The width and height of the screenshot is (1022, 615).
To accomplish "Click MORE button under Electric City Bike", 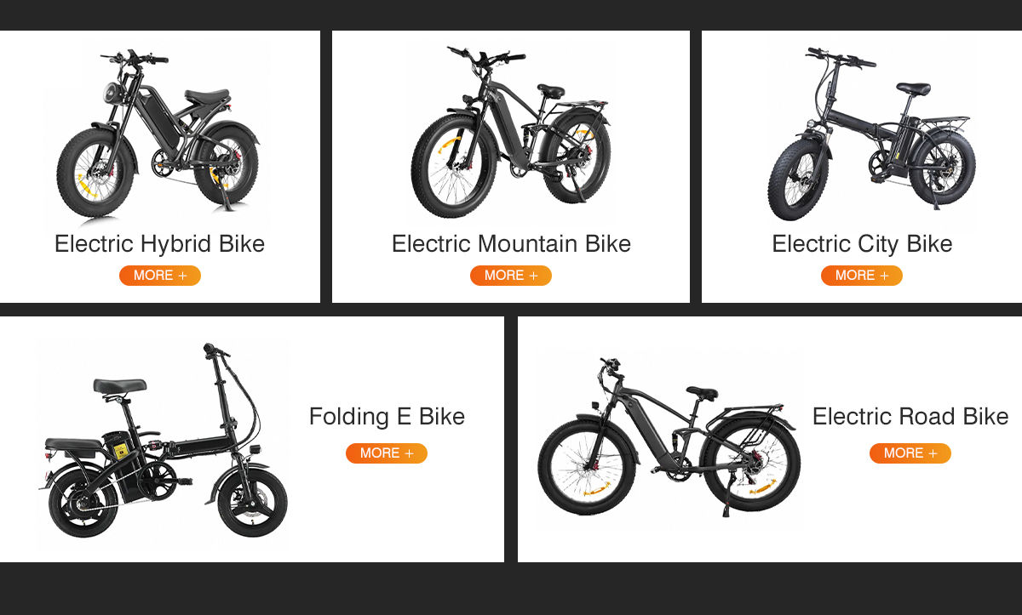I will (861, 276).
